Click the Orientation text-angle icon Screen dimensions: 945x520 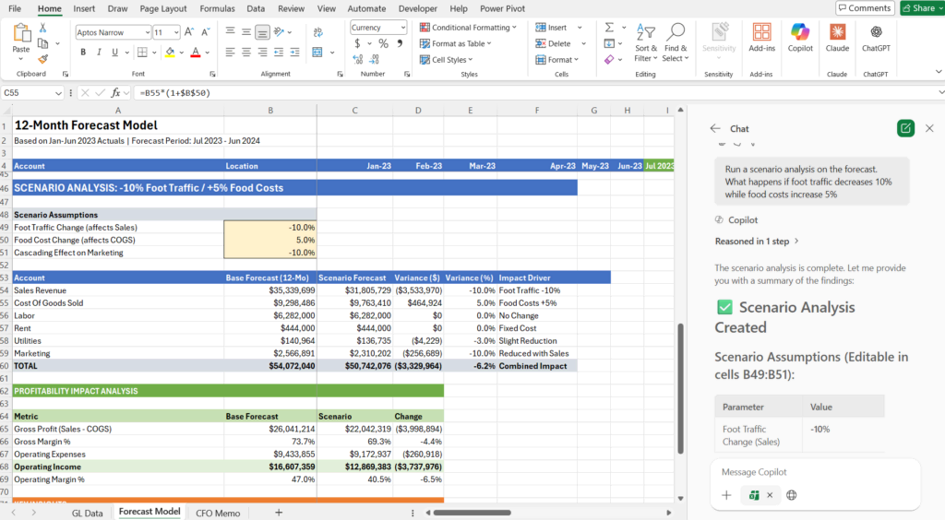click(279, 32)
